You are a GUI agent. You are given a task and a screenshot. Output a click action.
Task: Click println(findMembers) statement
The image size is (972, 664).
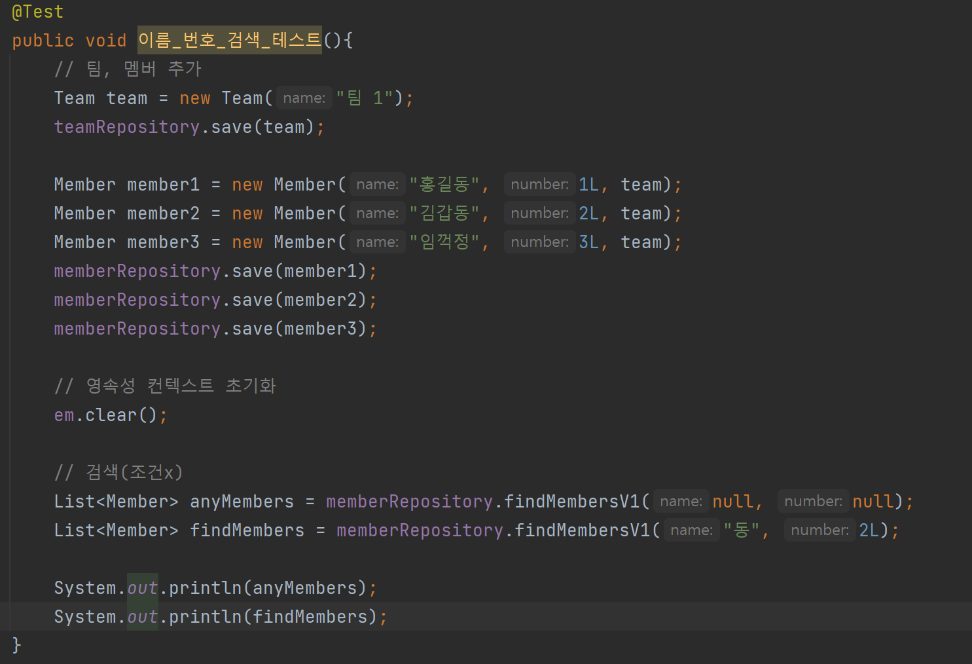click(x=221, y=617)
